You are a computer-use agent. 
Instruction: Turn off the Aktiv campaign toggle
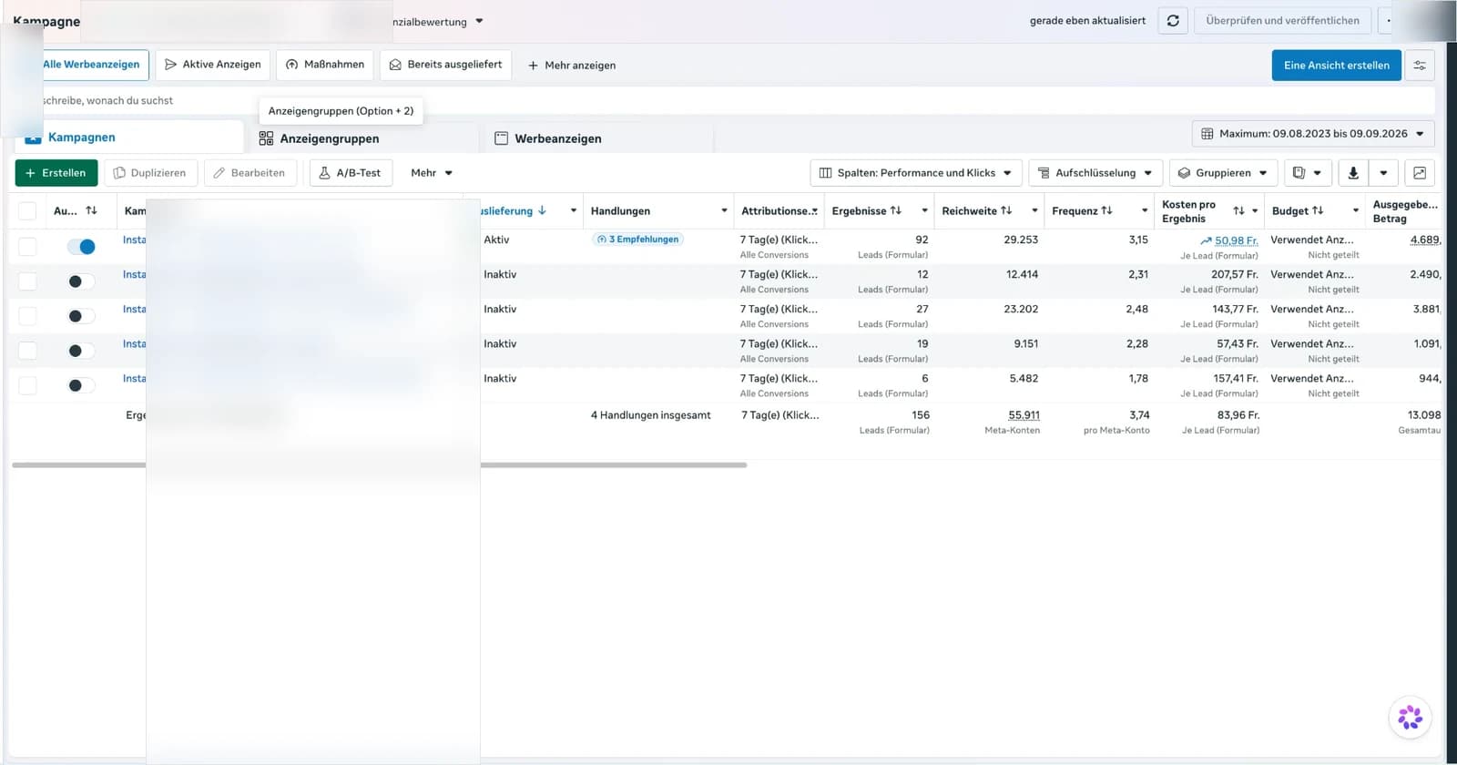81,247
